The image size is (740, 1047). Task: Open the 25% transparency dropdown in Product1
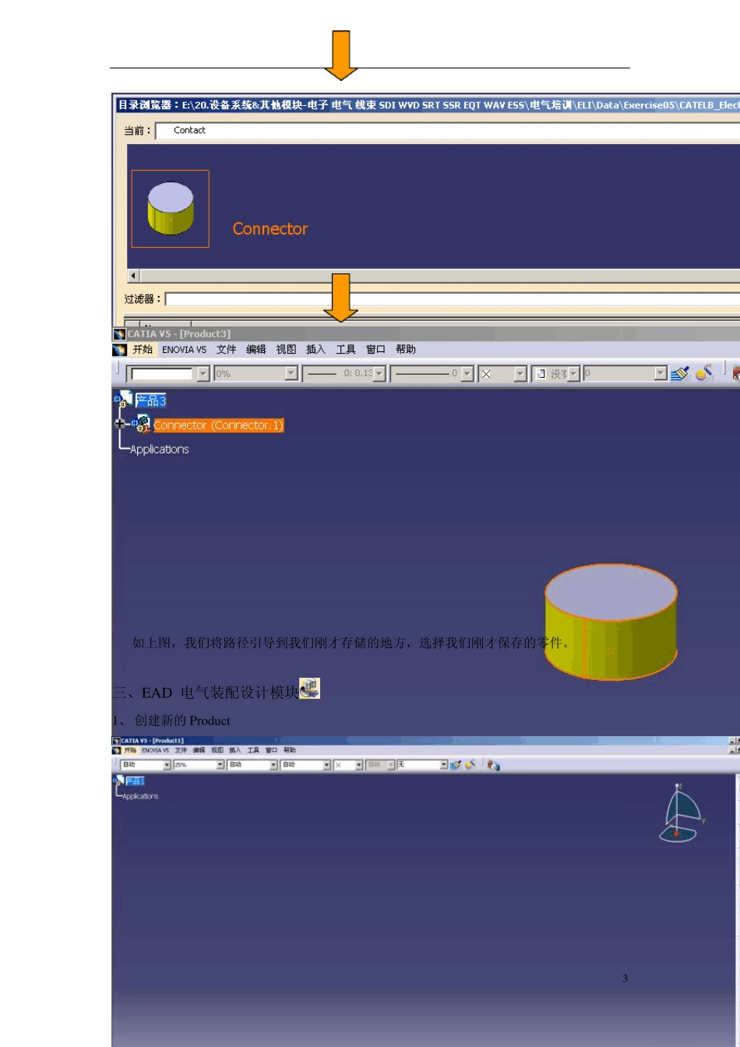coord(220,765)
